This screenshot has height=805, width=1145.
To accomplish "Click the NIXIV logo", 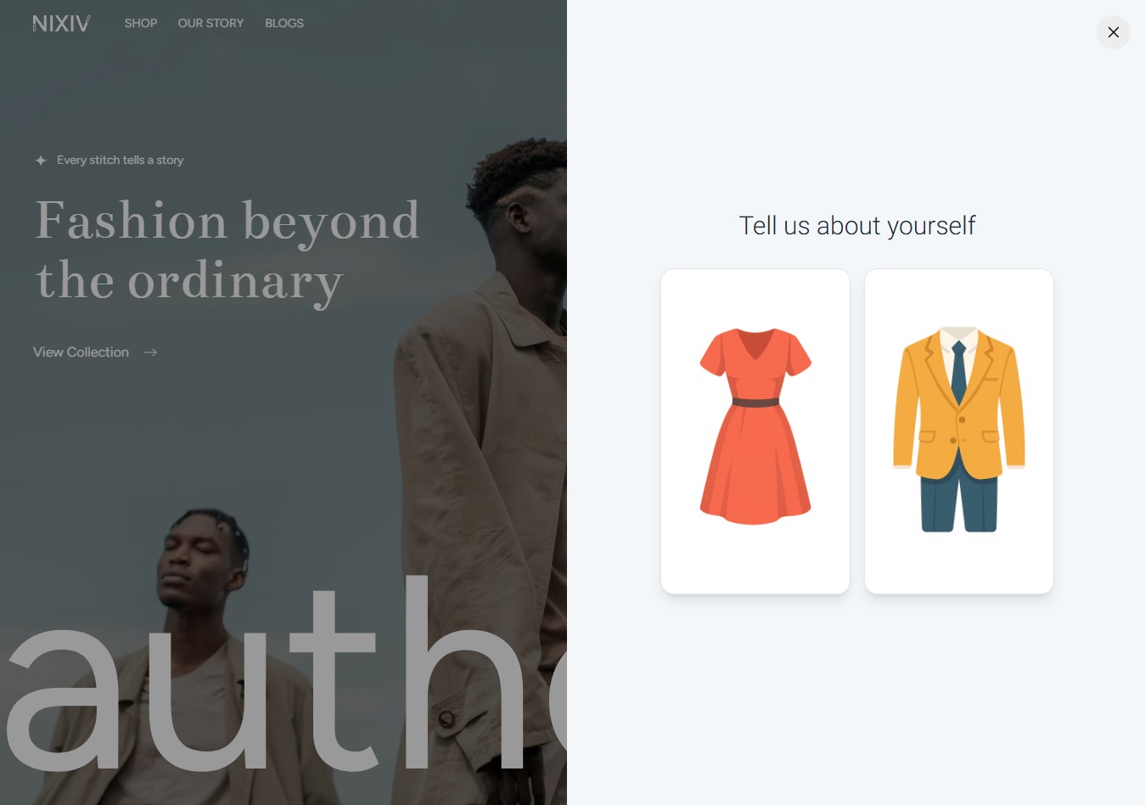I will pyautogui.click(x=61, y=24).
